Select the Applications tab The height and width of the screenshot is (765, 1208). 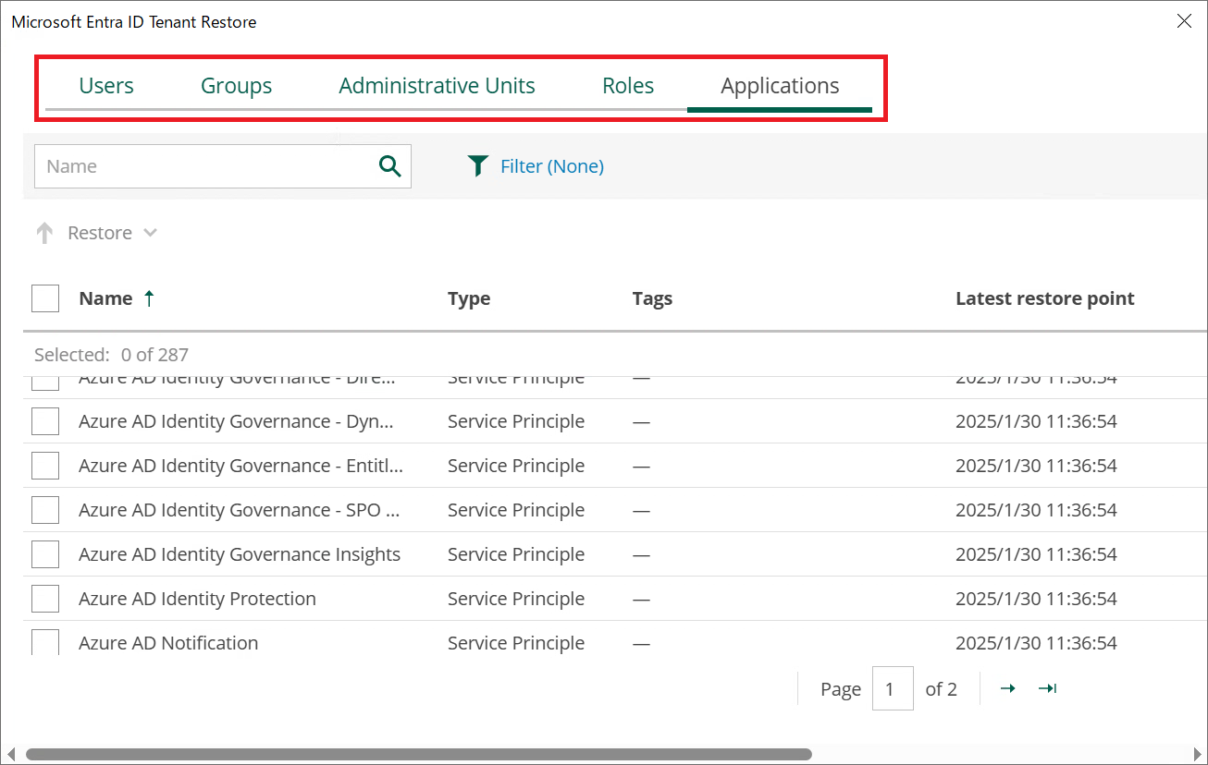780,86
